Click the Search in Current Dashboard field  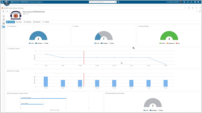pos(102,2)
